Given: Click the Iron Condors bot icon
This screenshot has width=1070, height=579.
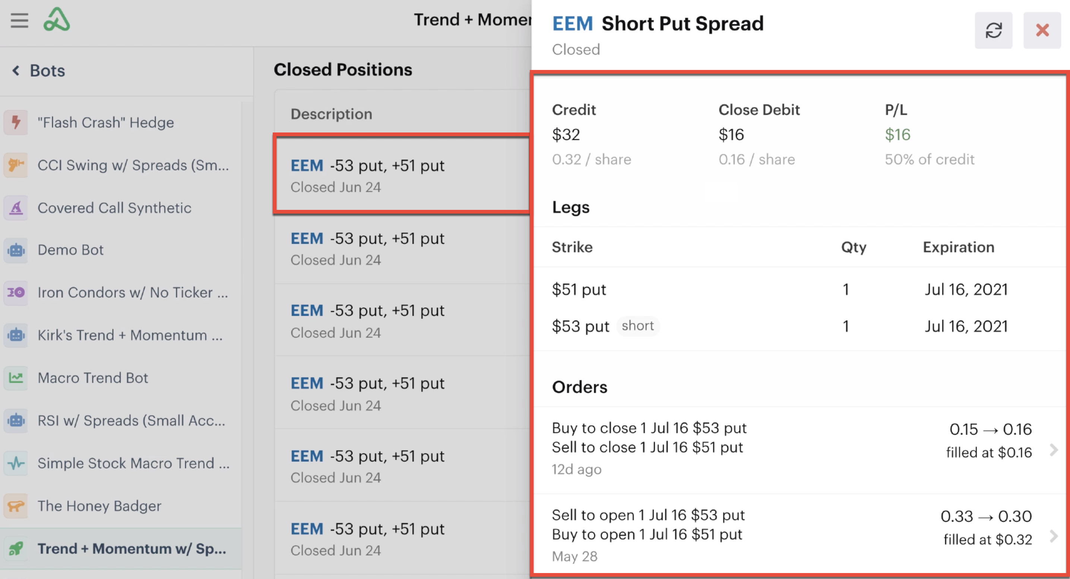Looking at the screenshot, I should click(x=16, y=293).
